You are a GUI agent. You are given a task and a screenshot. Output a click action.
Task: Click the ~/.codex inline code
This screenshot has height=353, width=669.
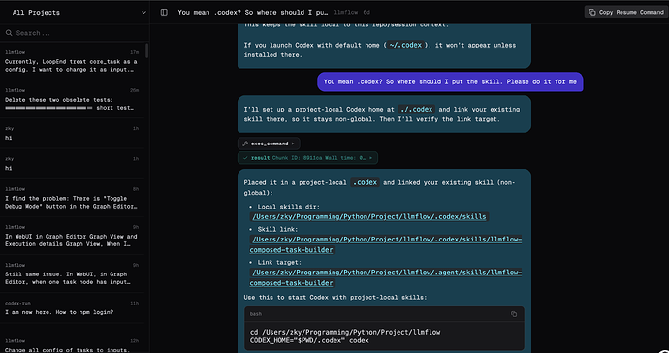405,45
